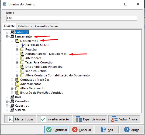
Task: Expand the Taxas Para Correção node
Action: click(17, 63)
